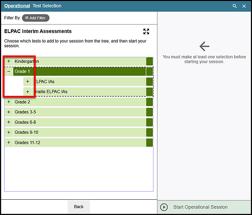Collapse the Grade 1 tree node

tap(9, 71)
